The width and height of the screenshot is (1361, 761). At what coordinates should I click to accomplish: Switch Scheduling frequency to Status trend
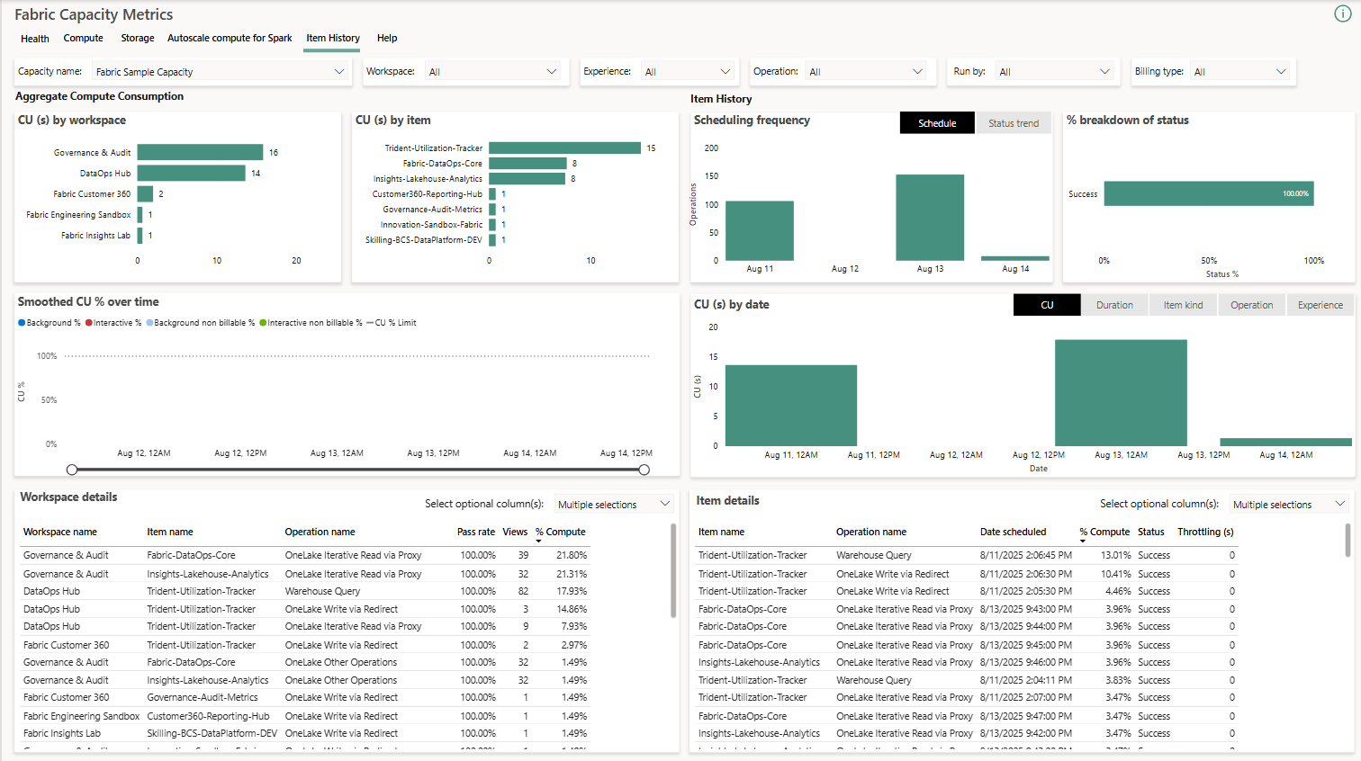click(x=1014, y=122)
